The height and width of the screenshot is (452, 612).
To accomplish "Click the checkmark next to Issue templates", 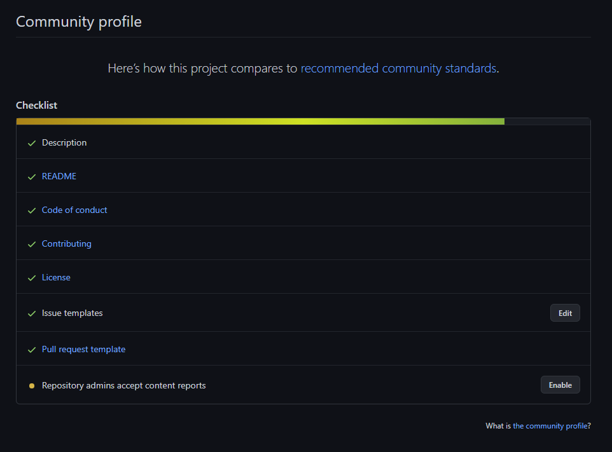I will click(x=32, y=313).
